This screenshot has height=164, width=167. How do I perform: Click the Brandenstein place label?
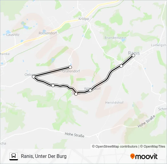tap(115, 38)
